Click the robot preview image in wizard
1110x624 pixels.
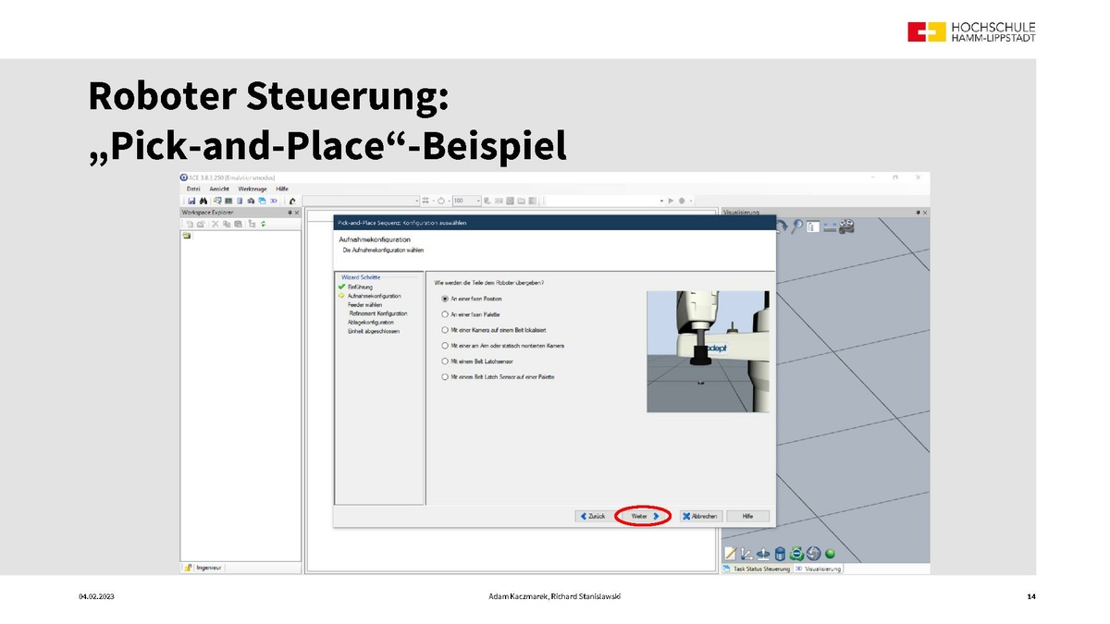708,351
